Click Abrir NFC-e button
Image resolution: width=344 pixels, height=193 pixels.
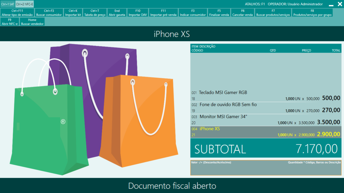click(x=10, y=22)
